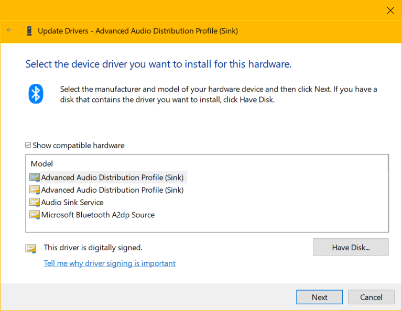Click the blue Bluetooth logo icon
The image size is (402, 311).
tap(36, 94)
